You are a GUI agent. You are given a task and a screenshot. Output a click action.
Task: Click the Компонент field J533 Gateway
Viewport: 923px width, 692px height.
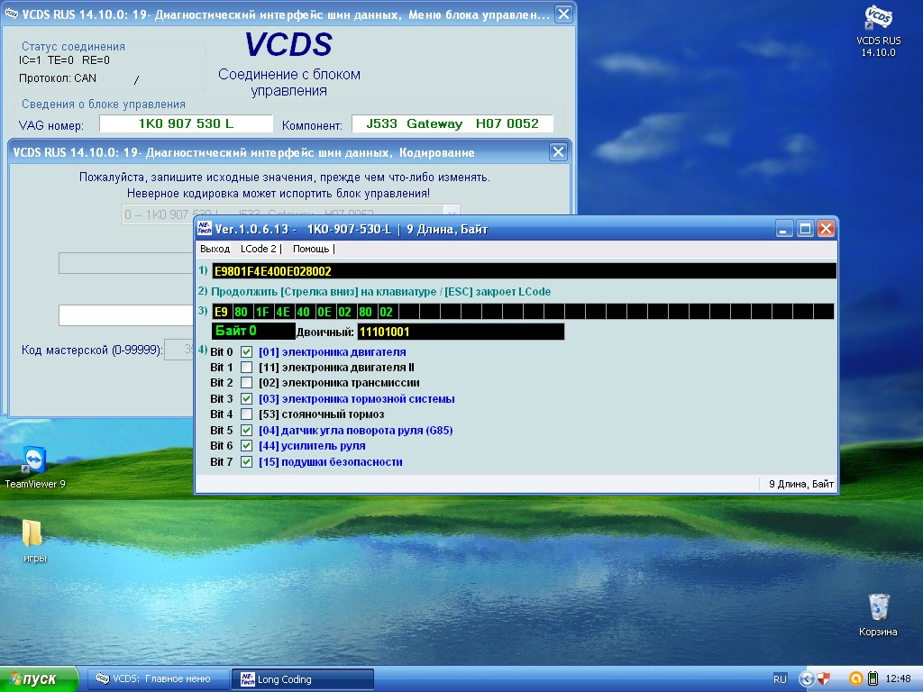click(x=452, y=123)
